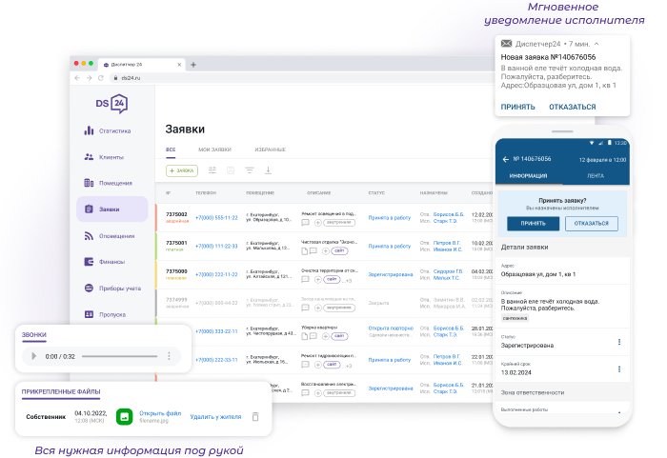
Task: Click the filter icon above requests table
Action: pyautogui.click(x=250, y=170)
